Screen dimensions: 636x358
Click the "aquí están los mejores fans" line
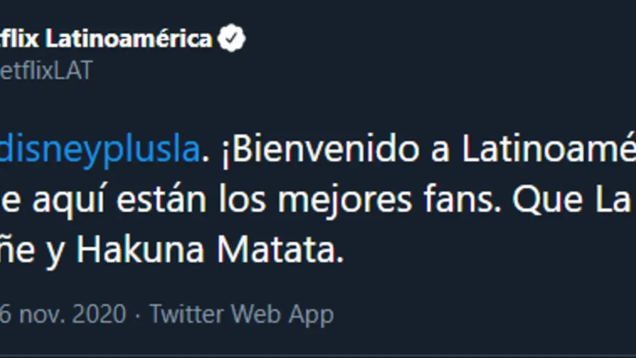267,200
